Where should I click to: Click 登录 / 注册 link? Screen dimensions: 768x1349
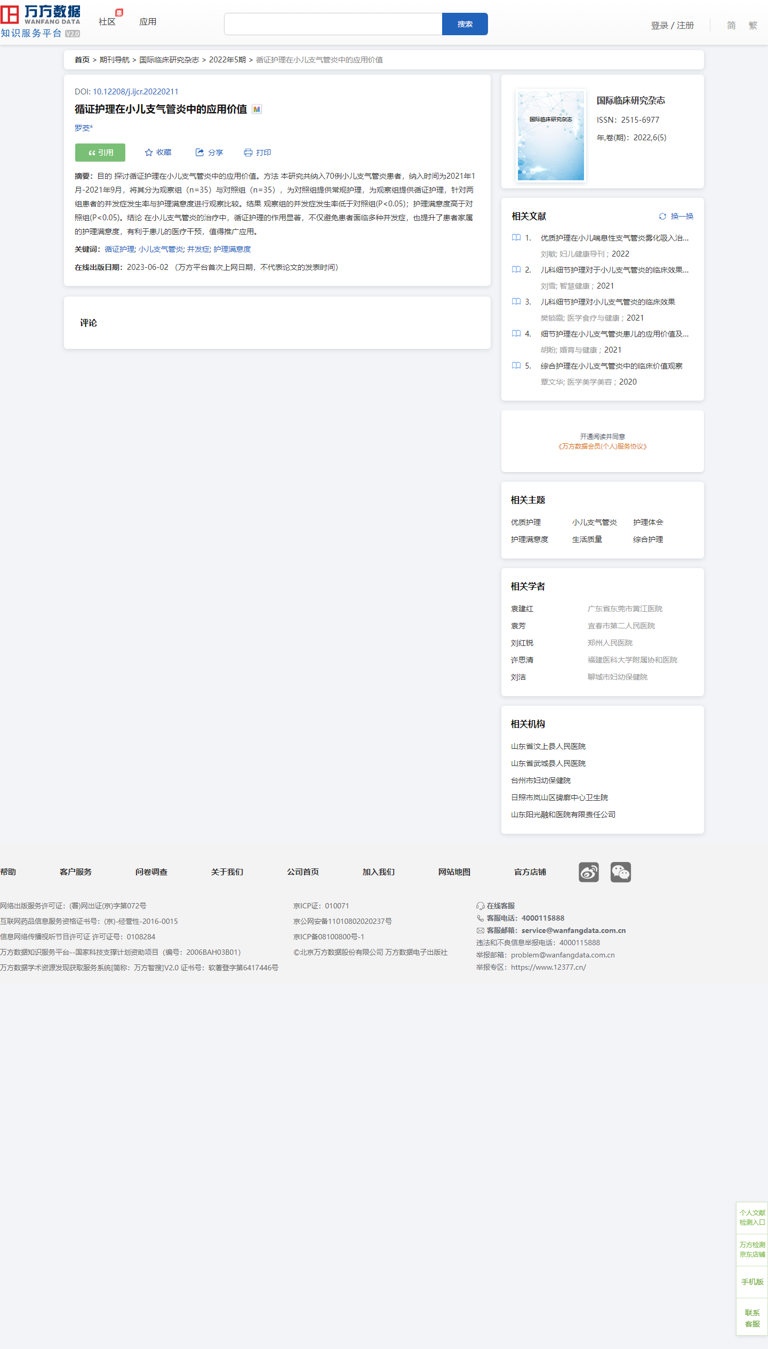click(x=673, y=26)
